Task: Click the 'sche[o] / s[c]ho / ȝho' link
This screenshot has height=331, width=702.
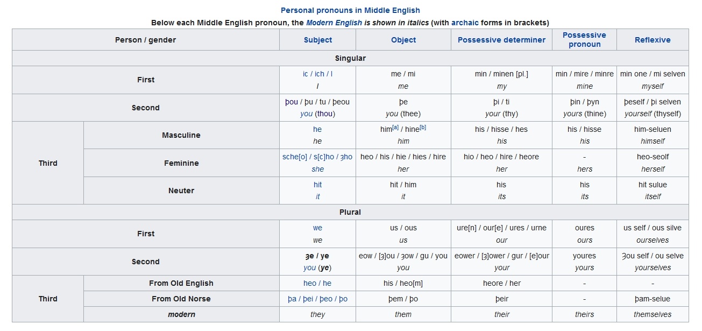Action: [x=317, y=157]
